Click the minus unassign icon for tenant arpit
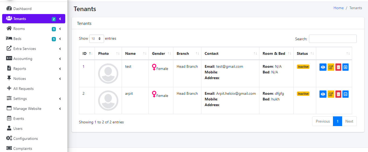The image size is (368, 152). point(345,94)
